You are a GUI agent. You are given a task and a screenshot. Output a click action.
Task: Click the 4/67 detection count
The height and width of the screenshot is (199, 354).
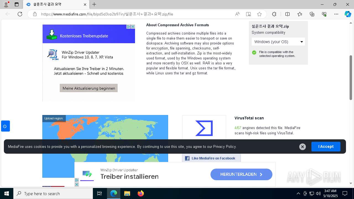pos(238,128)
